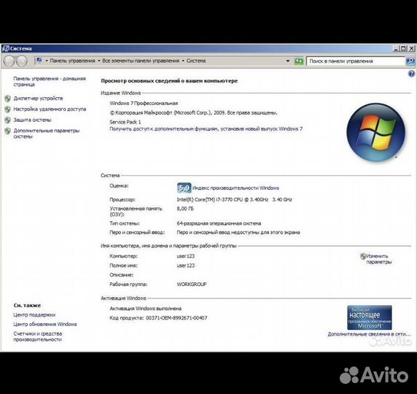Focus the Поиск в панели управления search field

pos(356,61)
